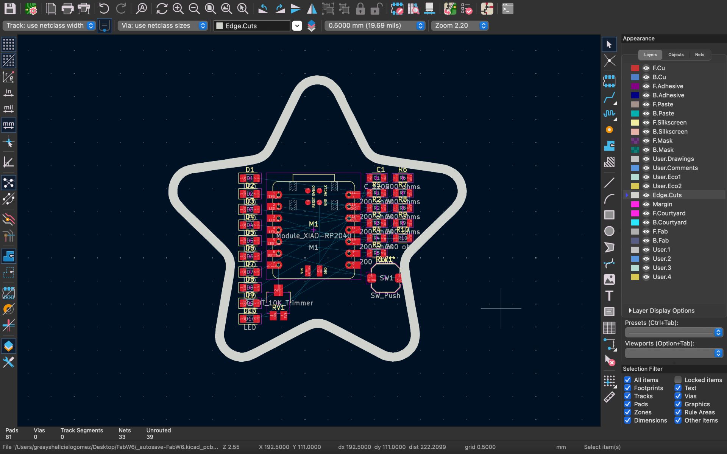Open the Zoom 2.20 dropdown
The image size is (727, 454).
point(483,25)
